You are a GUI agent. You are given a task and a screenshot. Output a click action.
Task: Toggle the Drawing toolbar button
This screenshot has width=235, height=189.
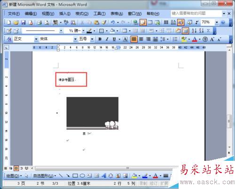pos(180,23)
